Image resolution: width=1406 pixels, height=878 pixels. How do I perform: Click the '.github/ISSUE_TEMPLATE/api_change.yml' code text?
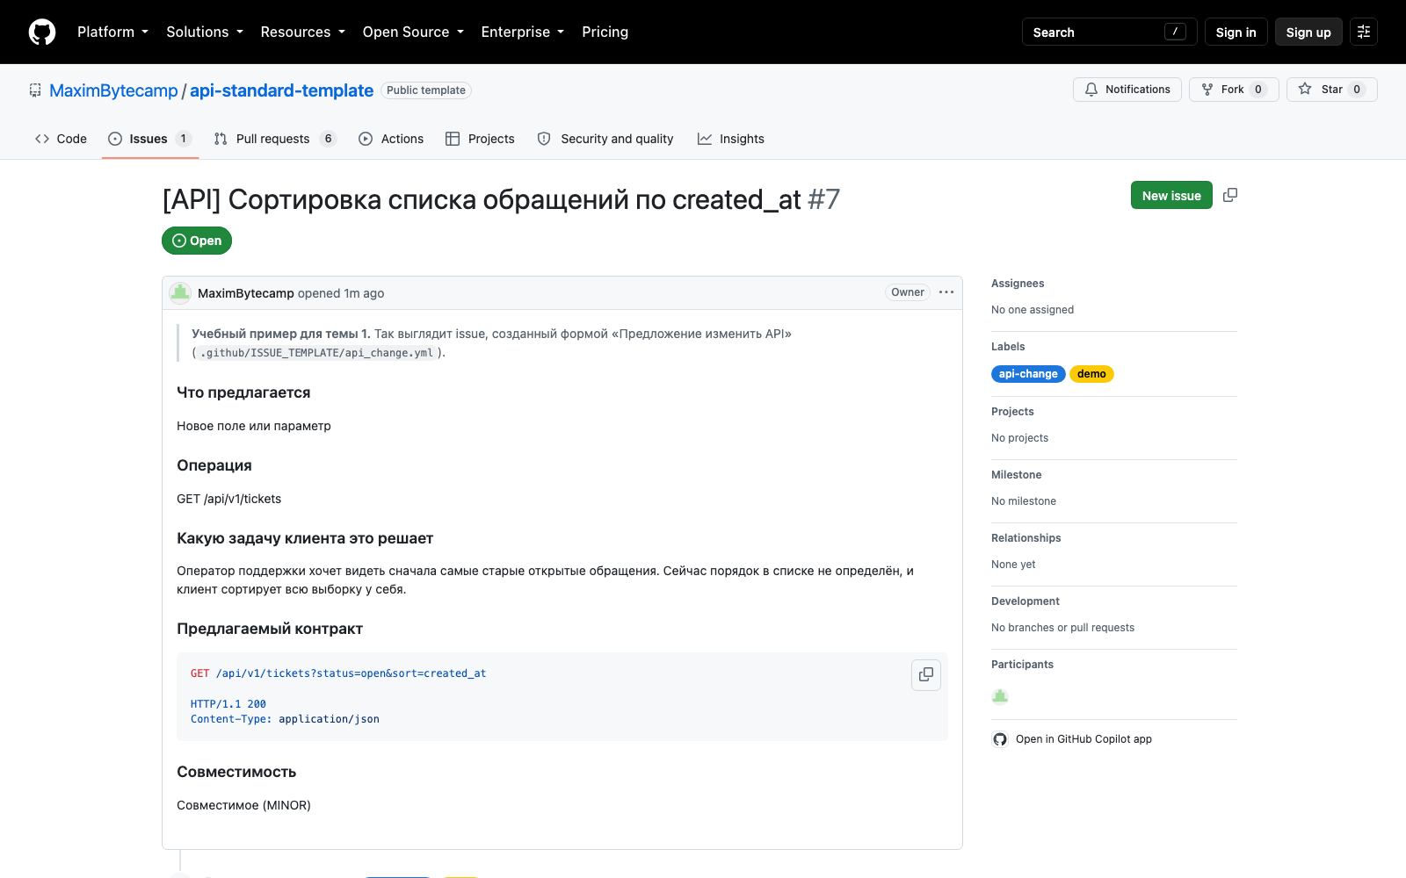(317, 353)
